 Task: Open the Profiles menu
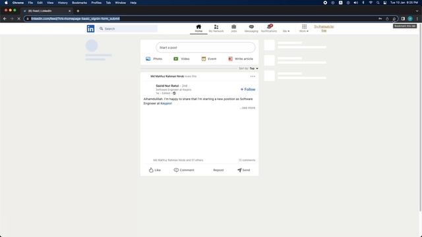point(96,3)
